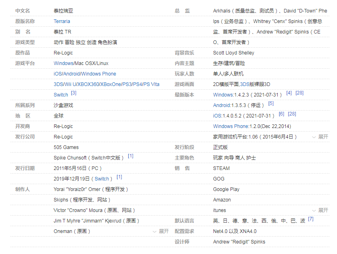This screenshot has width=337, height=254.
Task: Select the text 泰拉瑞亚
Action: 63,11
